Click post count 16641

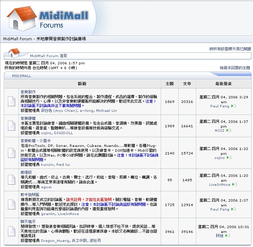point(187,126)
